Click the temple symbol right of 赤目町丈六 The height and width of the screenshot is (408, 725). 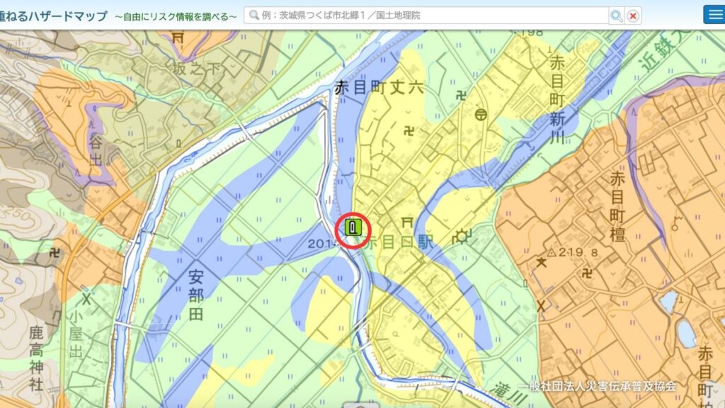tap(462, 95)
